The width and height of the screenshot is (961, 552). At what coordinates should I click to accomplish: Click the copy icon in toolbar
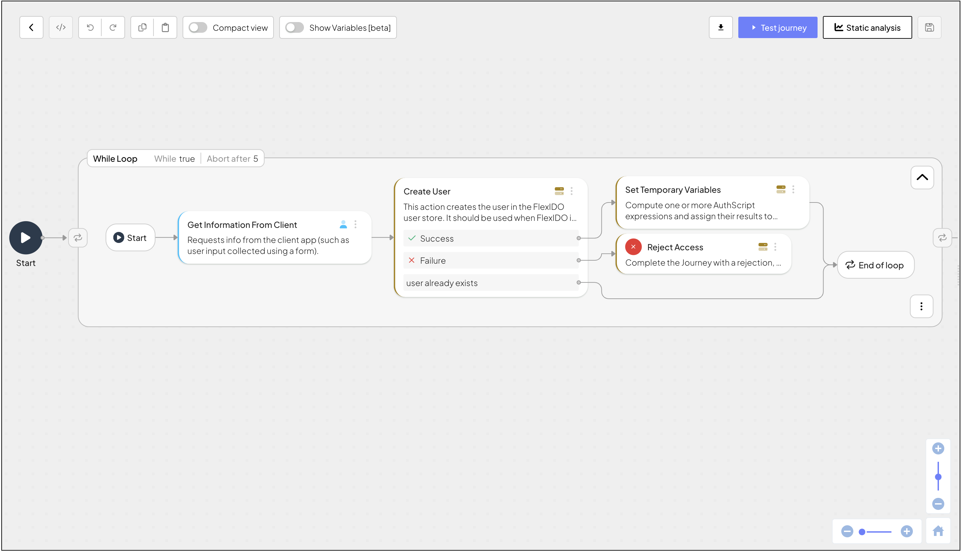click(x=142, y=27)
